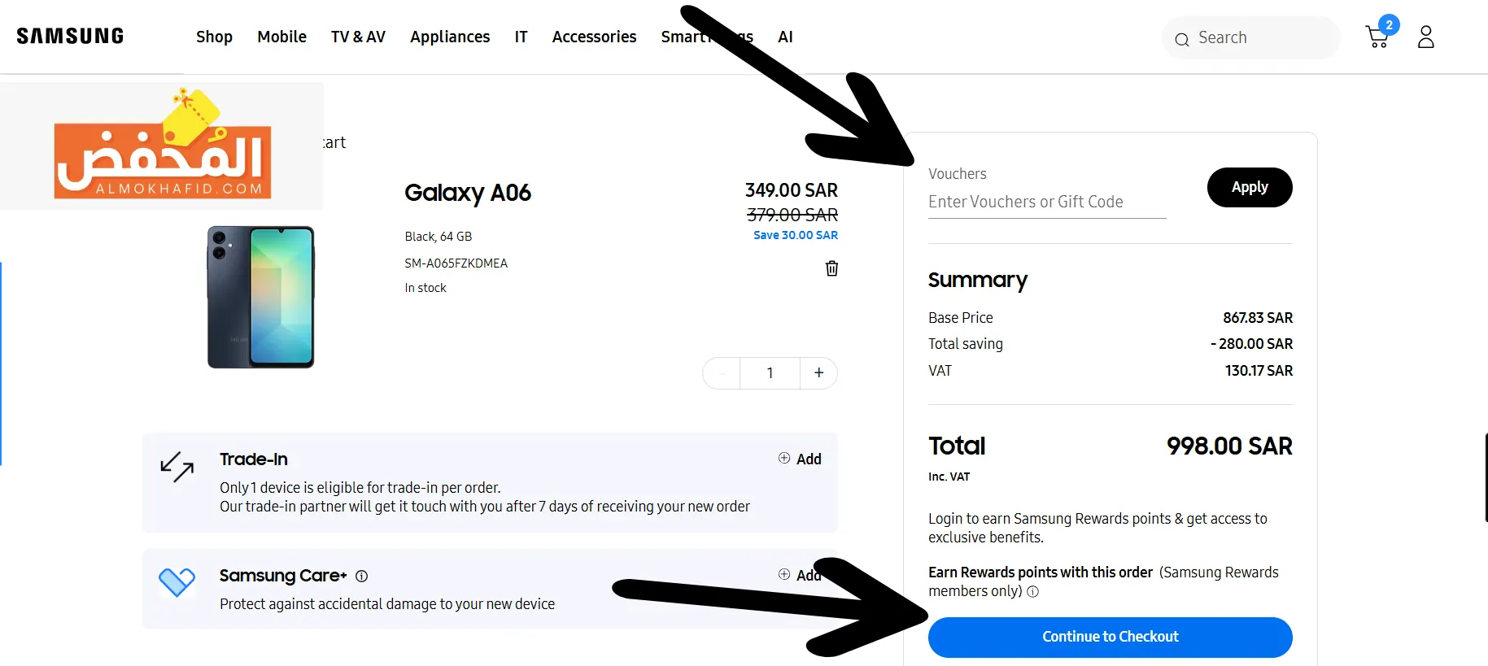This screenshot has width=1488, height=666.
Task: Open the Appliances menu
Action: coord(450,37)
